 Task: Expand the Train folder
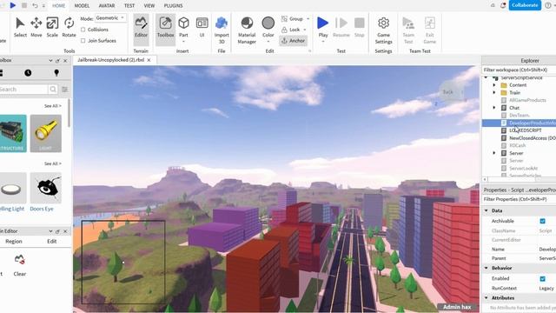(x=494, y=93)
